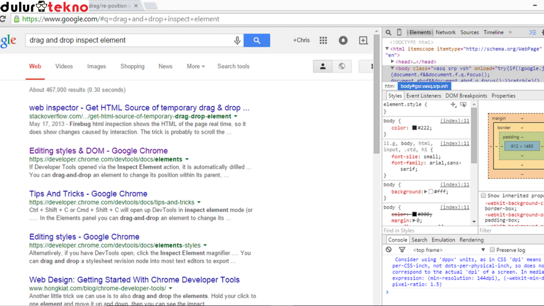The height and width of the screenshot is (306, 544).
Task: Click the struck-through #000 color swatch
Action: coord(414,214)
